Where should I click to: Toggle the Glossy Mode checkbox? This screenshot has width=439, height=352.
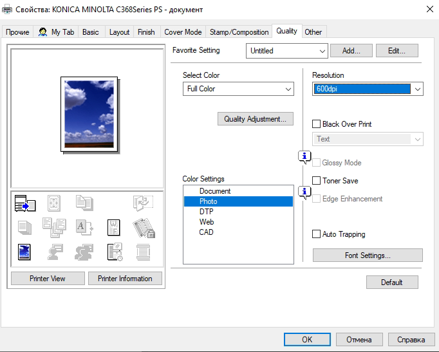[316, 163]
